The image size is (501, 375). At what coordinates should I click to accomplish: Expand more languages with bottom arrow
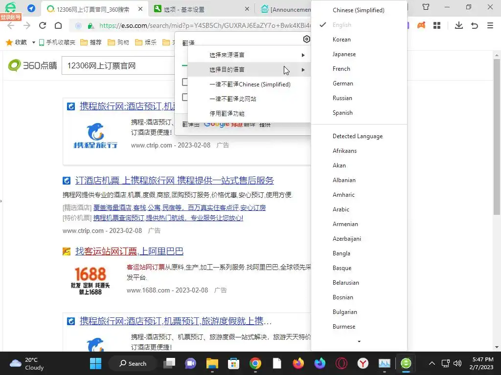pyautogui.click(x=359, y=341)
